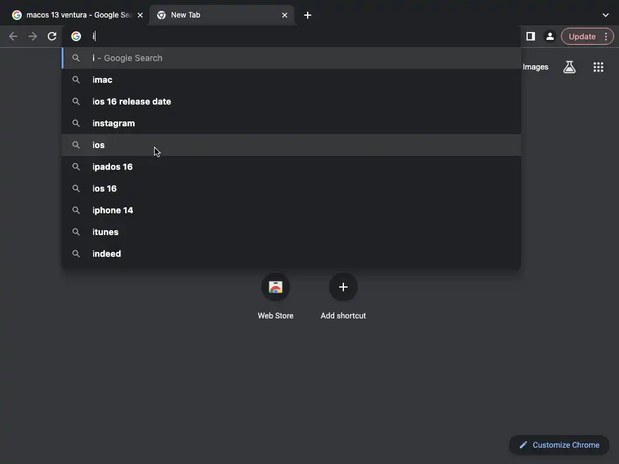Select 'i - Google Search' suggestion
The image size is (619, 464).
(x=291, y=58)
